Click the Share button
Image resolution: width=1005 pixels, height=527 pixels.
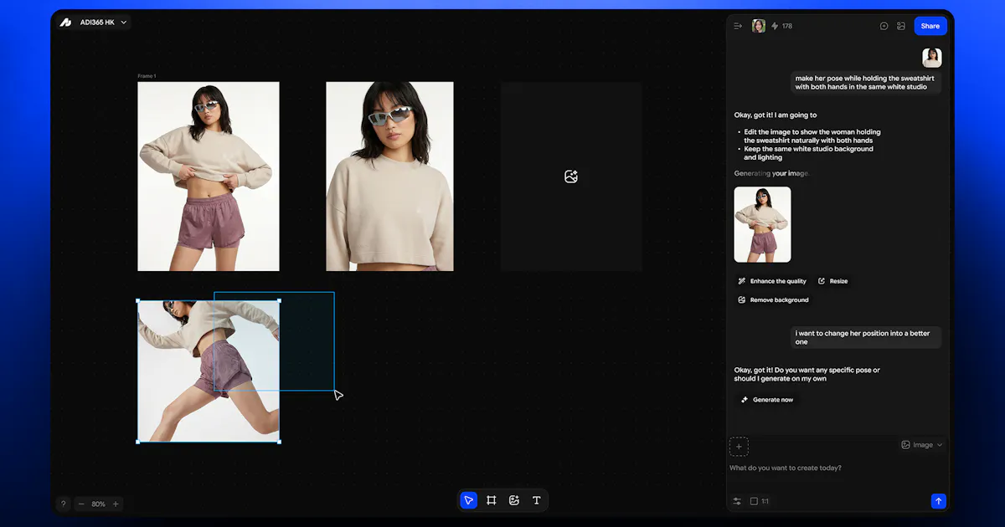[x=930, y=26]
